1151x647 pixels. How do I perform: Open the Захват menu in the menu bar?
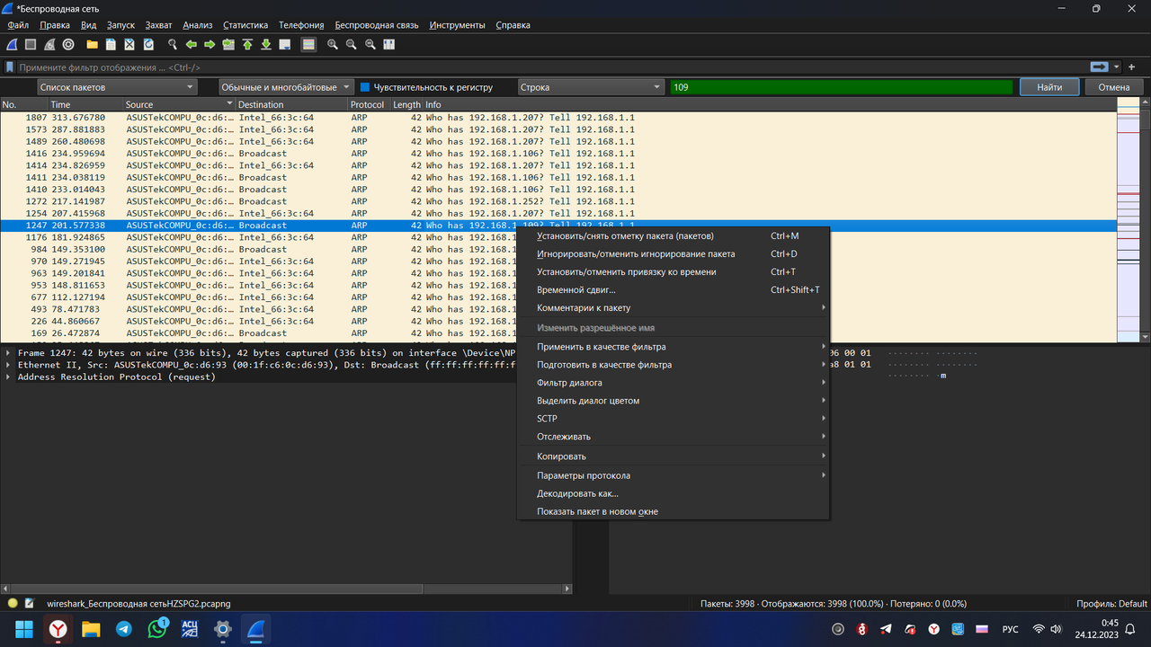pyautogui.click(x=158, y=25)
